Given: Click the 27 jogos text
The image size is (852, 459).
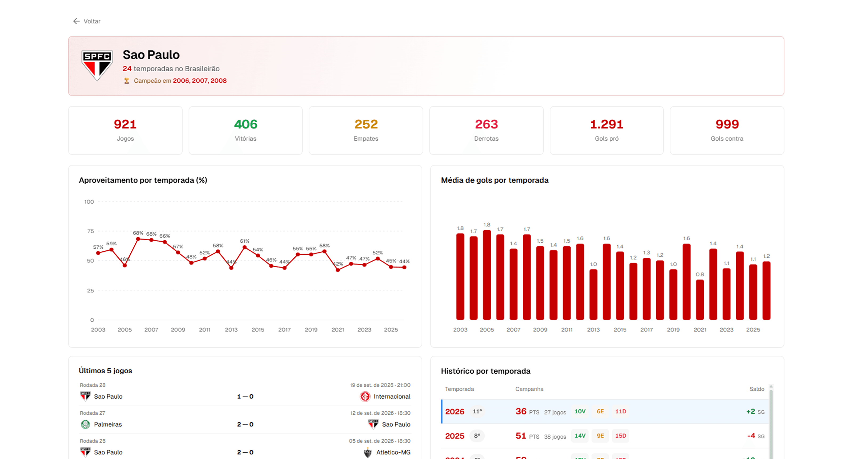Looking at the screenshot, I should [x=555, y=412].
